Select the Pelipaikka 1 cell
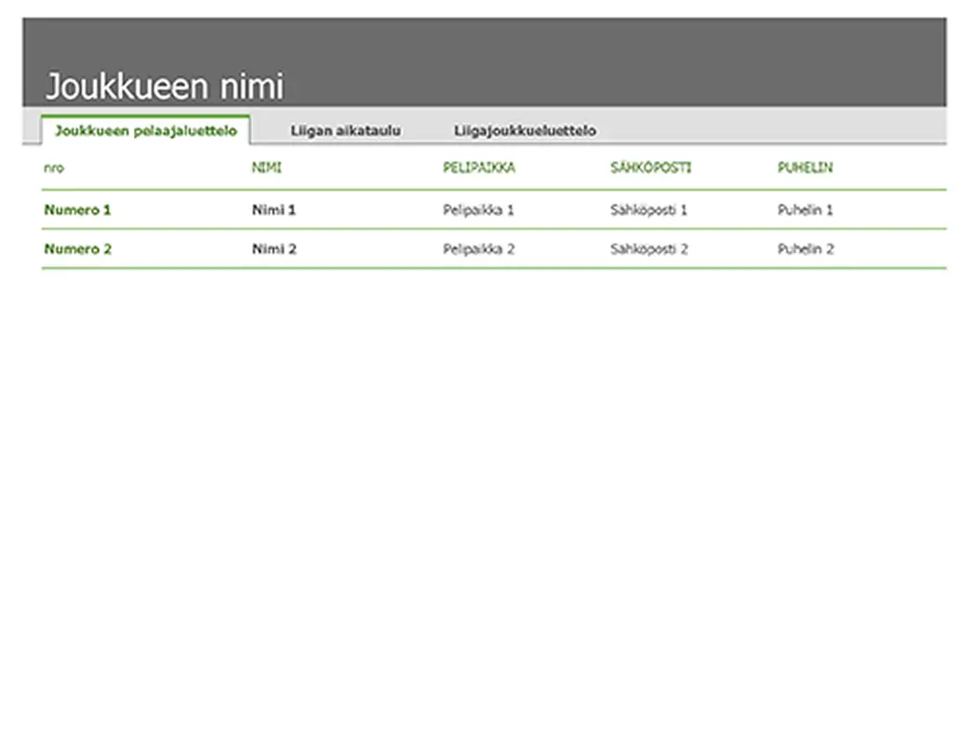 (478, 210)
